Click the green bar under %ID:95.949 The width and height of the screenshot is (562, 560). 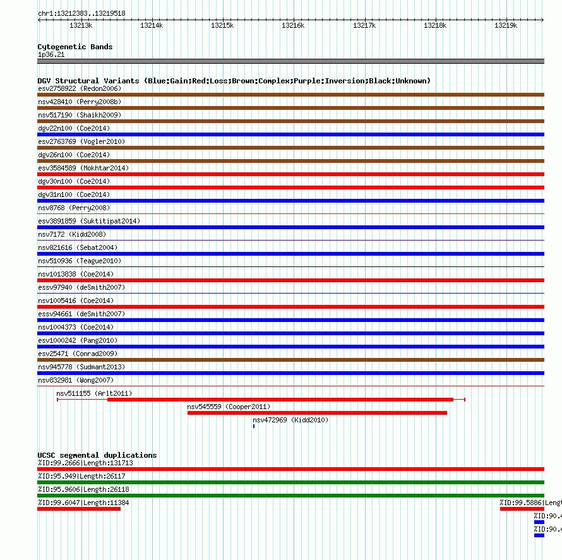(290, 482)
